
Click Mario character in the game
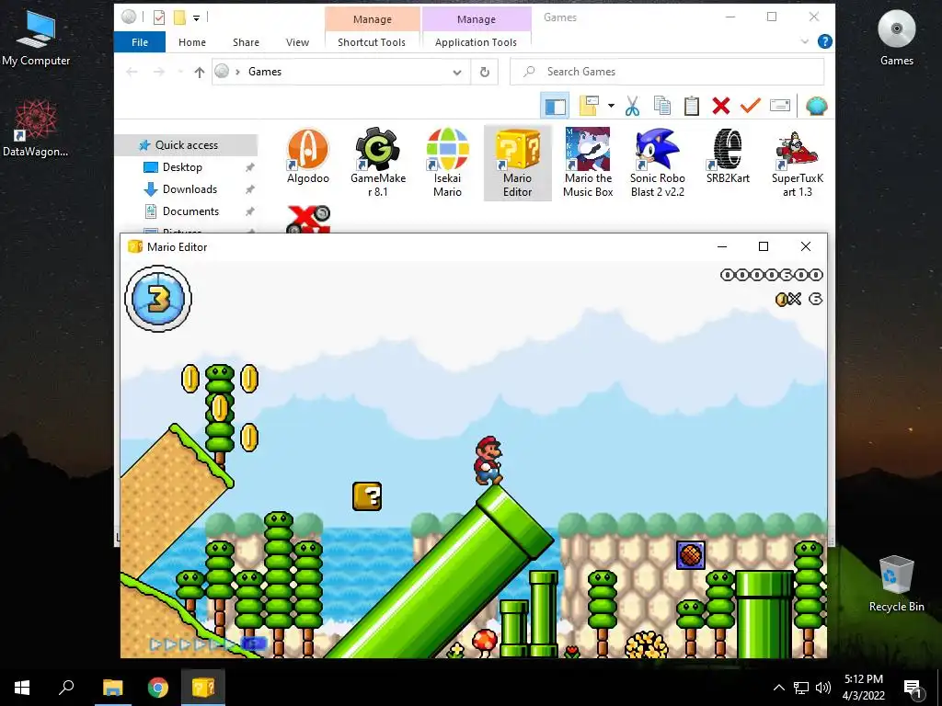click(488, 461)
